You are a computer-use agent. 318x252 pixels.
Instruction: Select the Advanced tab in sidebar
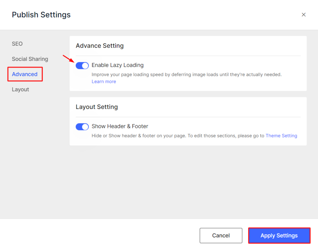(25, 74)
